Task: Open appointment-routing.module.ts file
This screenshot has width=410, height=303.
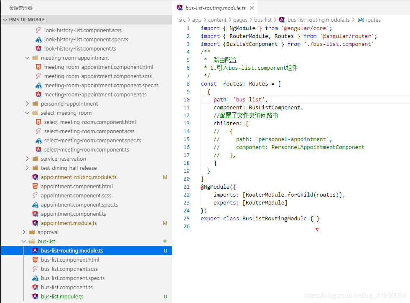Action: (79, 177)
